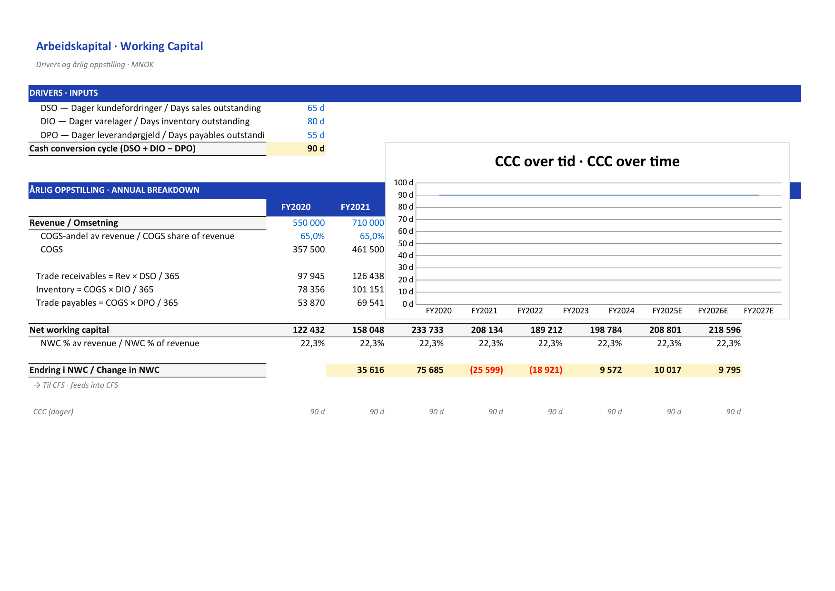Image resolution: width=835 pixels, height=591 pixels.
Task: Click trade payables value '53 870'
Action: tap(311, 303)
